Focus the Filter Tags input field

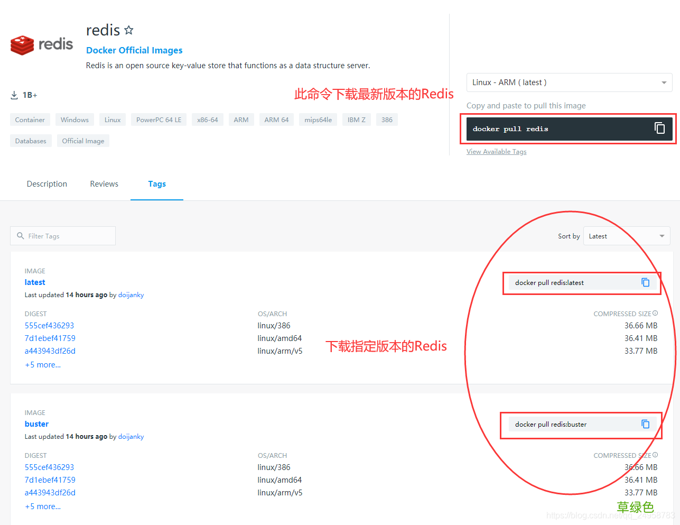click(63, 236)
